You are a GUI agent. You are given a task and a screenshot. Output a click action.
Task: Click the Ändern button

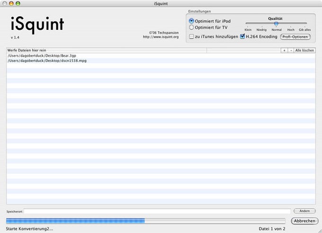coord(304,211)
